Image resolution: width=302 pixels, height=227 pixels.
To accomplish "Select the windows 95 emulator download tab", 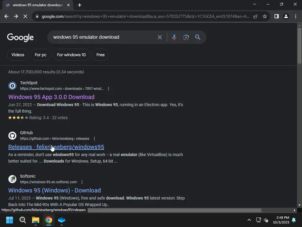I will coord(38,5).
